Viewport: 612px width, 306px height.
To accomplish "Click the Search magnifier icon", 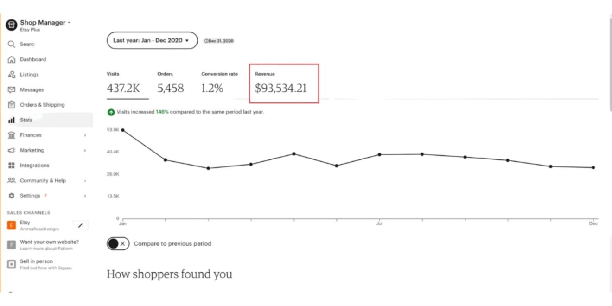I will tap(12, 45).
